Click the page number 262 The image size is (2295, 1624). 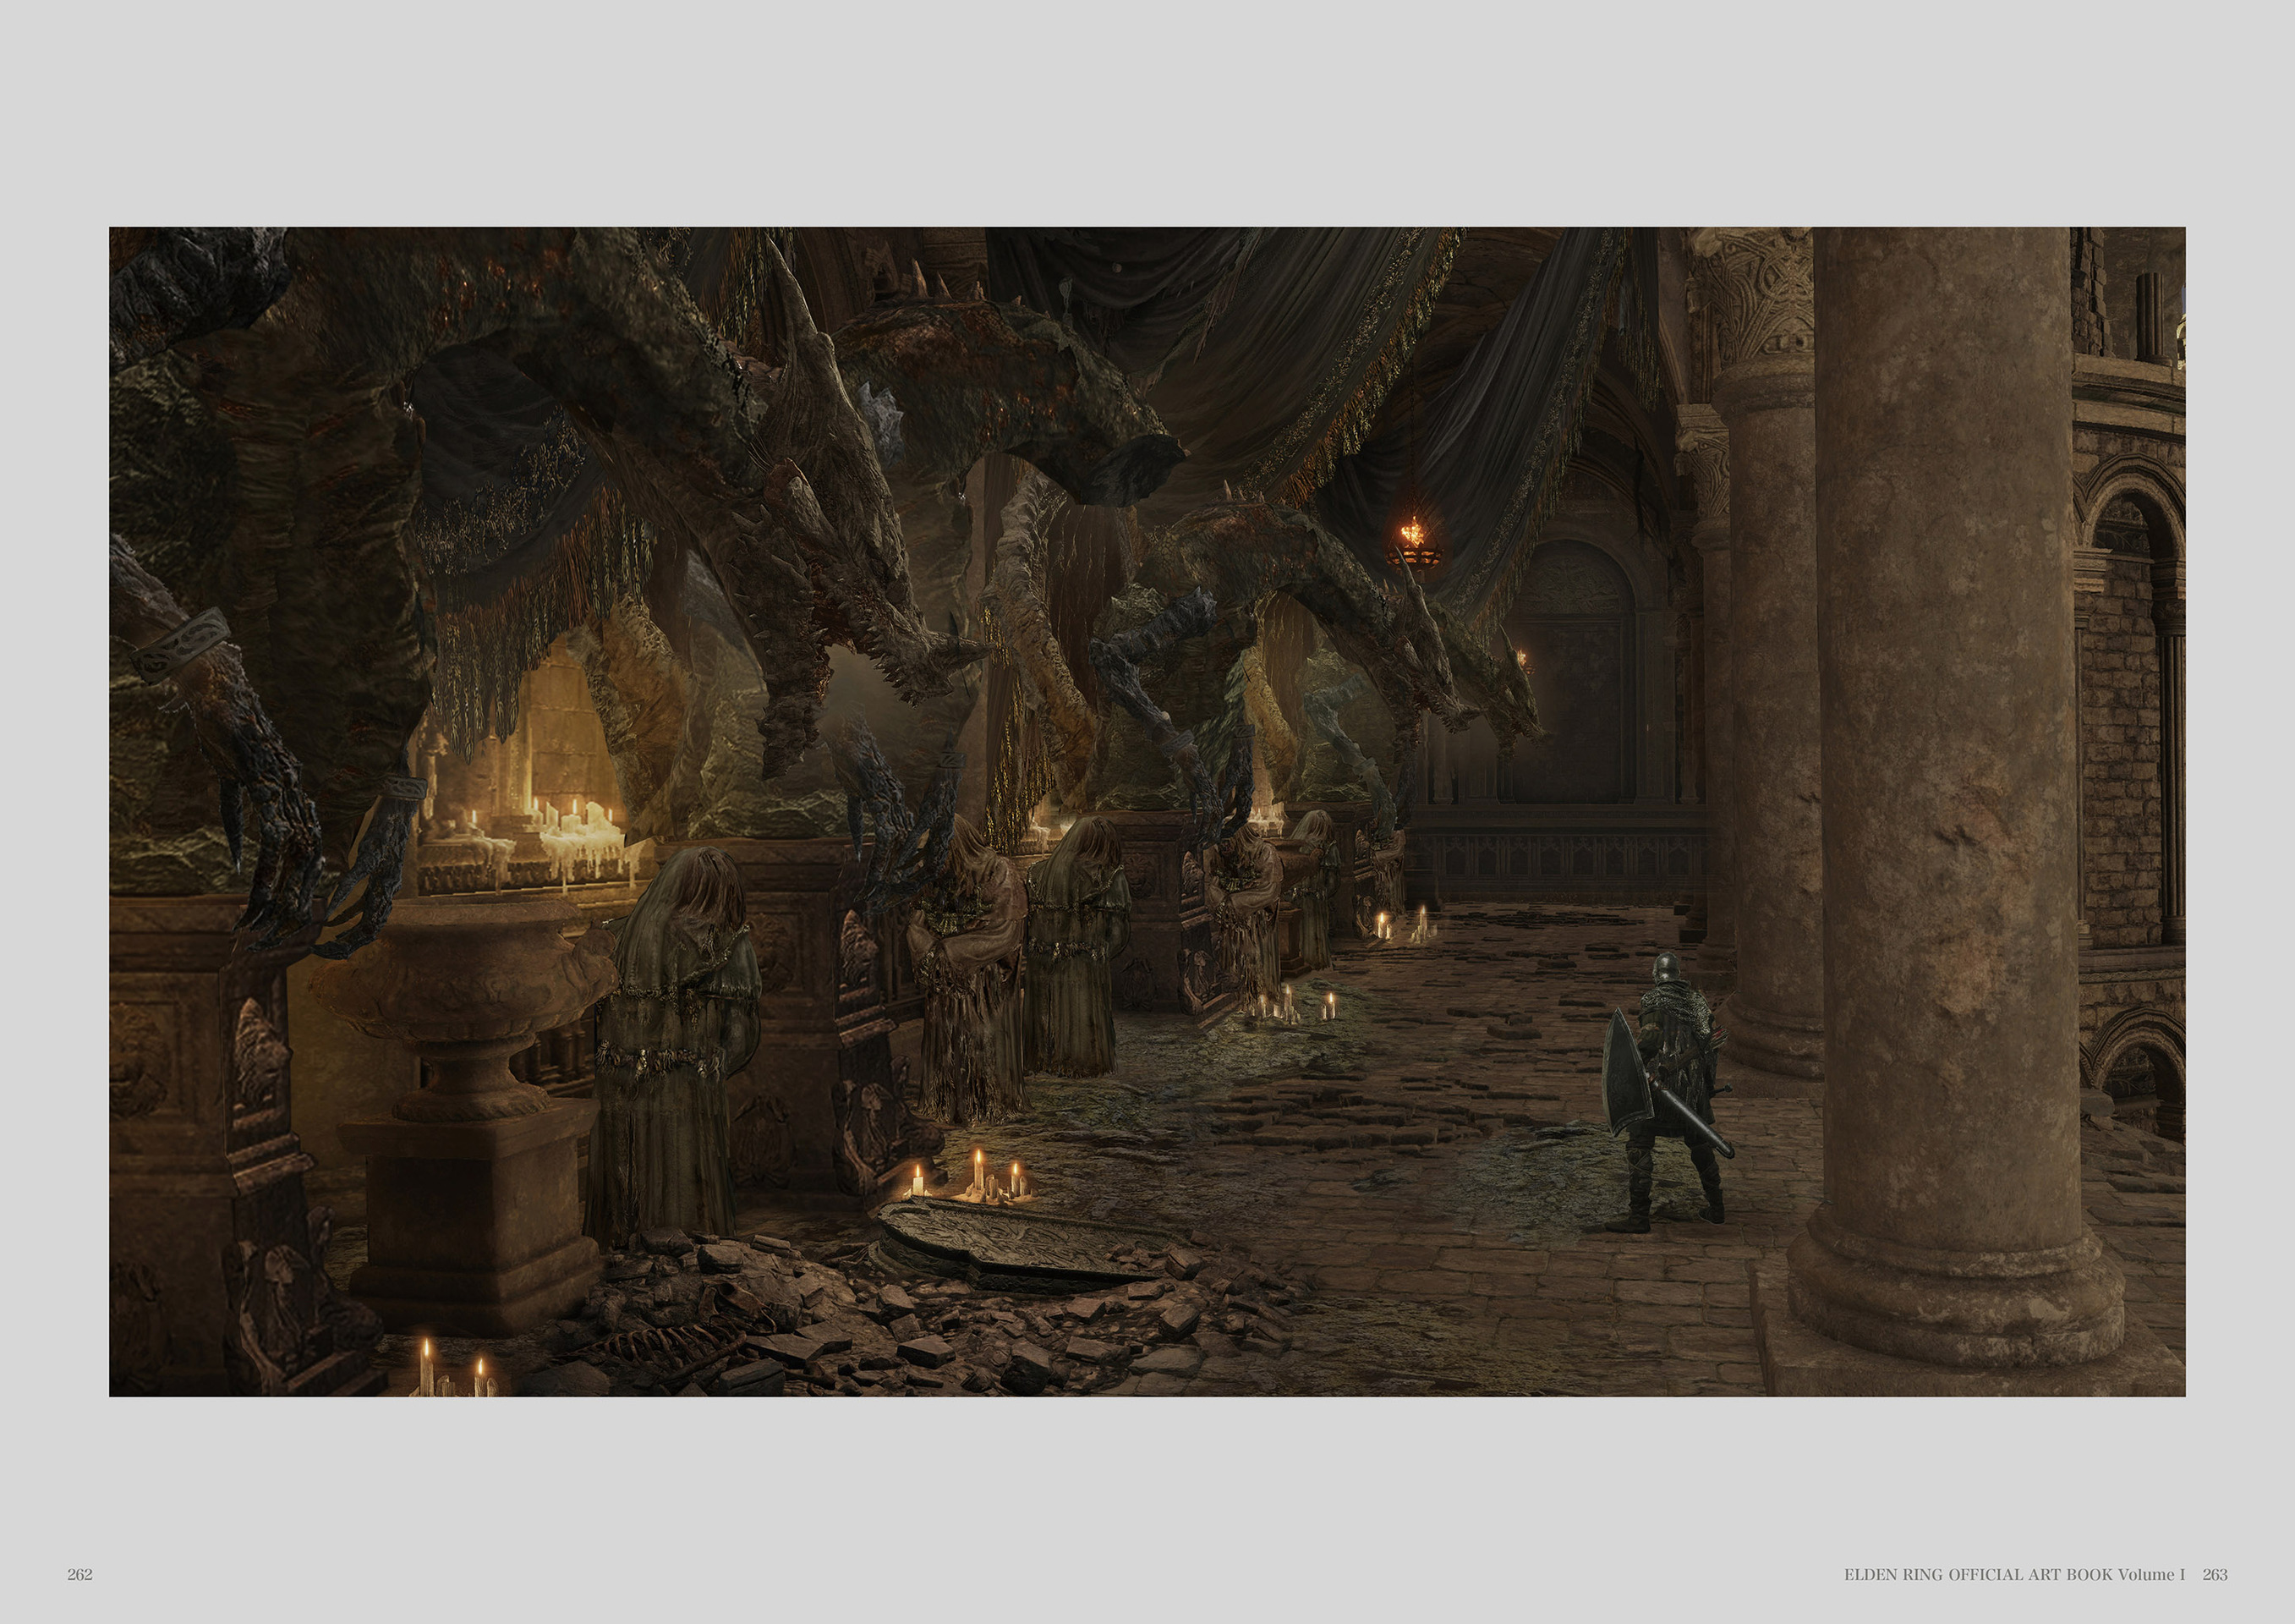pyautogui.click(x=80, y=1574)
